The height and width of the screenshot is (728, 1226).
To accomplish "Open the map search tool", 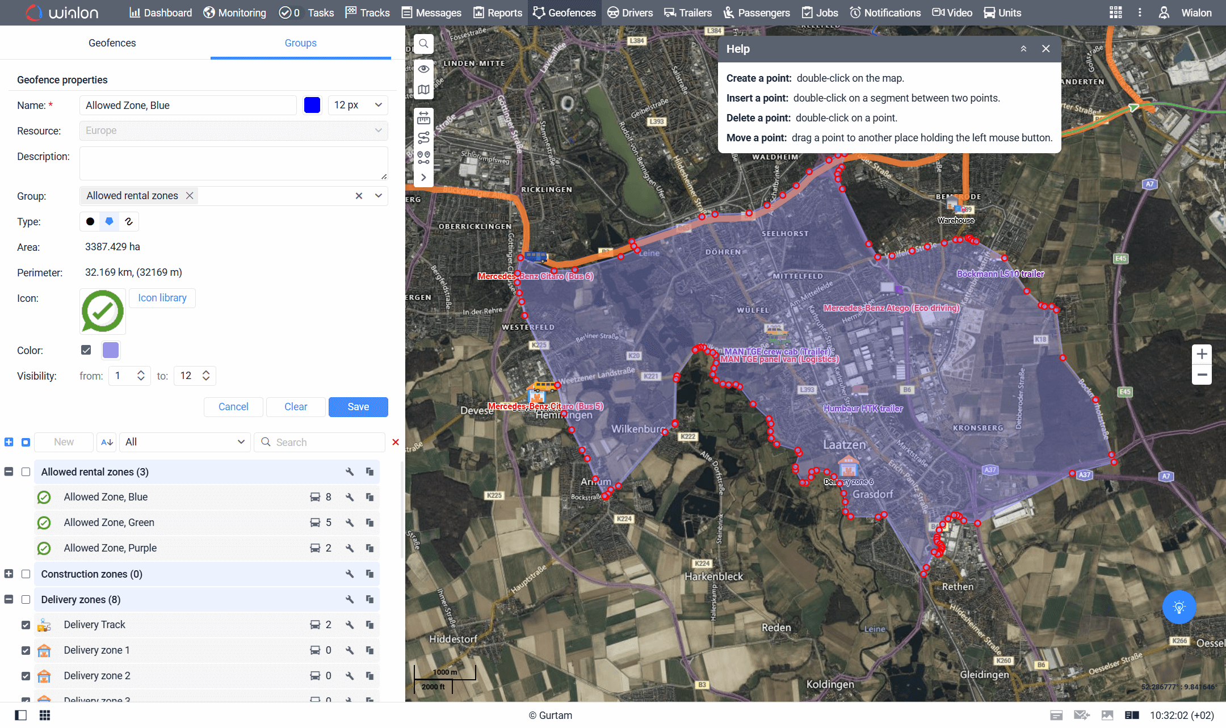I will (423, 44).
